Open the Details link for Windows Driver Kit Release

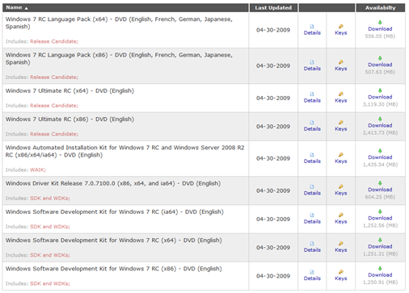tap(312, 193)
